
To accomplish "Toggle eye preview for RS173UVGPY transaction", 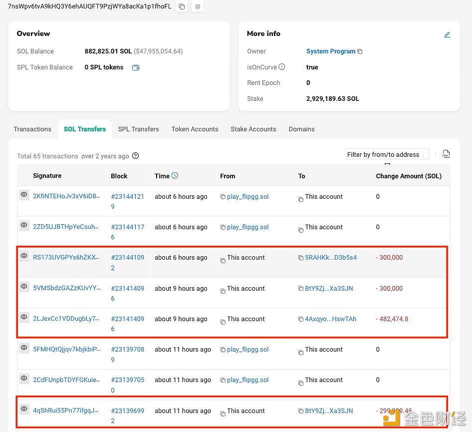I will pyautogui.click(x=24, y=256).
